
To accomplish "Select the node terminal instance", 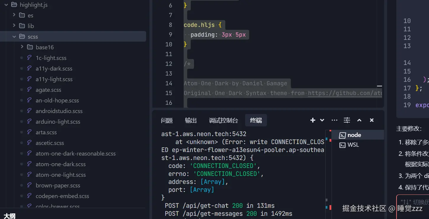I will (x=358, y=135).
